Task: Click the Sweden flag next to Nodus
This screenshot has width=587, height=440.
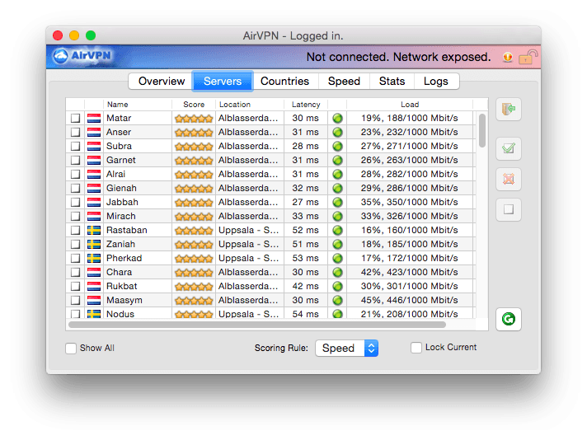Action: coord(94,314)
